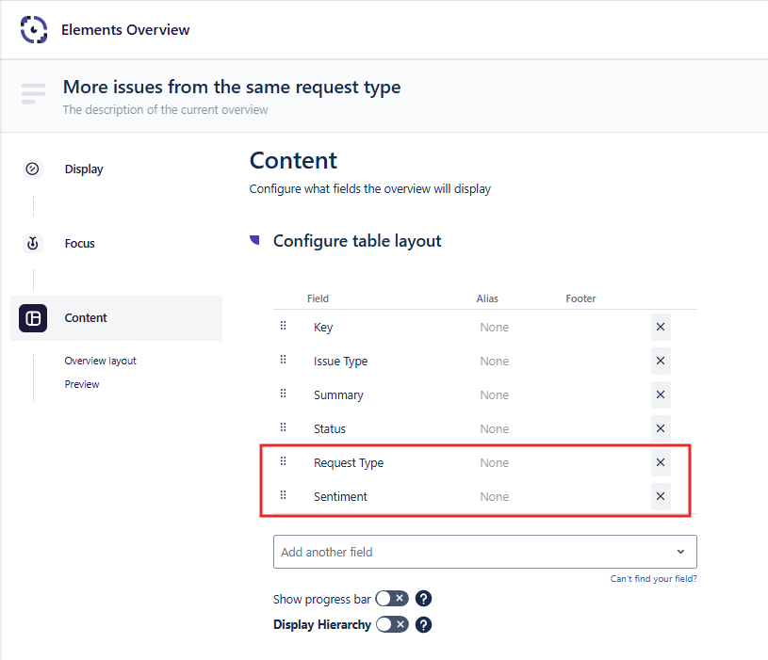Collapse the Configure table layout section

(254, 241)
